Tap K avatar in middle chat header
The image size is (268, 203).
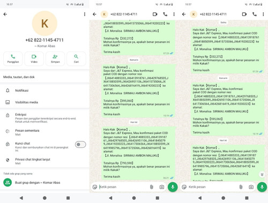104,14
